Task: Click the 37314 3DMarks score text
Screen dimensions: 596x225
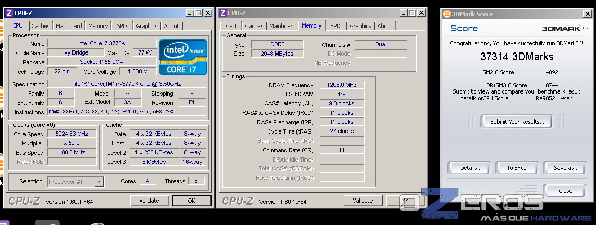Action: (x=517, y=57)
